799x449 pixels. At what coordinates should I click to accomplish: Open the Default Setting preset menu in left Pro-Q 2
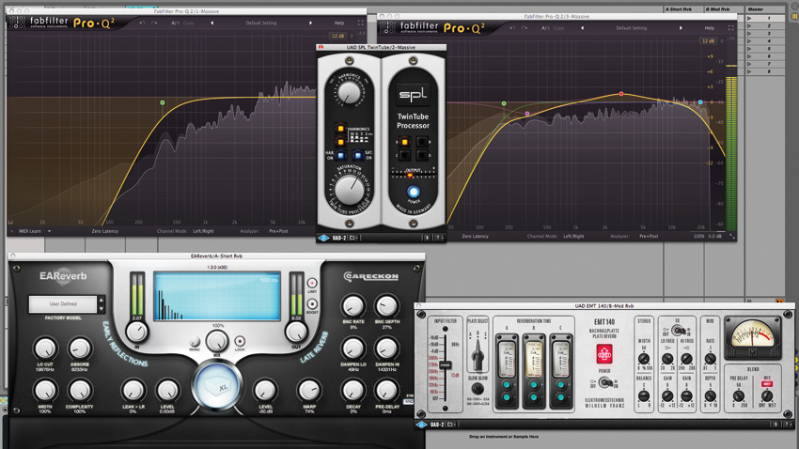261,23
